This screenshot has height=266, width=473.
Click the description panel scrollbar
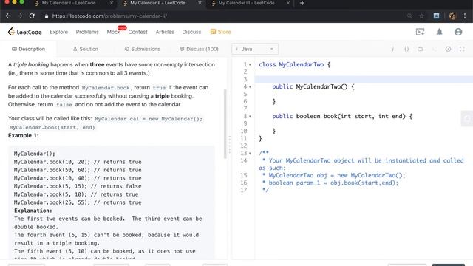click(225, 123)
